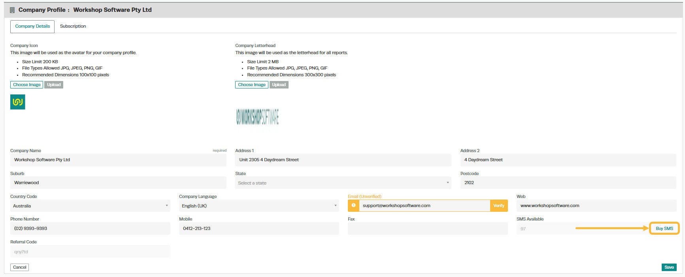
Task: Click the warning icon in Email field
Action: (353, 205)
